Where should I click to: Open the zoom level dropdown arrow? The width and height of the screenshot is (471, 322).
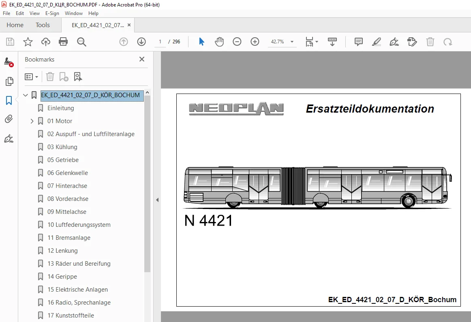pyautogui.click(x=292, y=42)
